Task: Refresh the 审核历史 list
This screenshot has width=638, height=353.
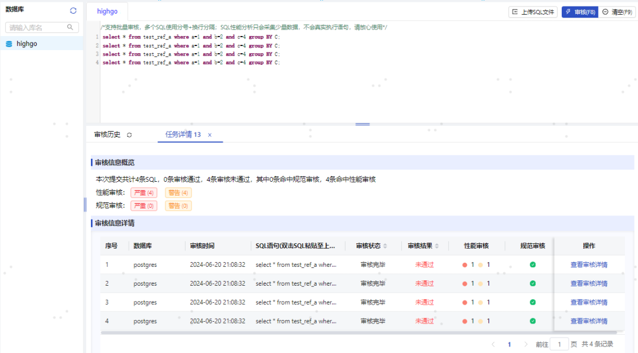Action: point(129,135)
